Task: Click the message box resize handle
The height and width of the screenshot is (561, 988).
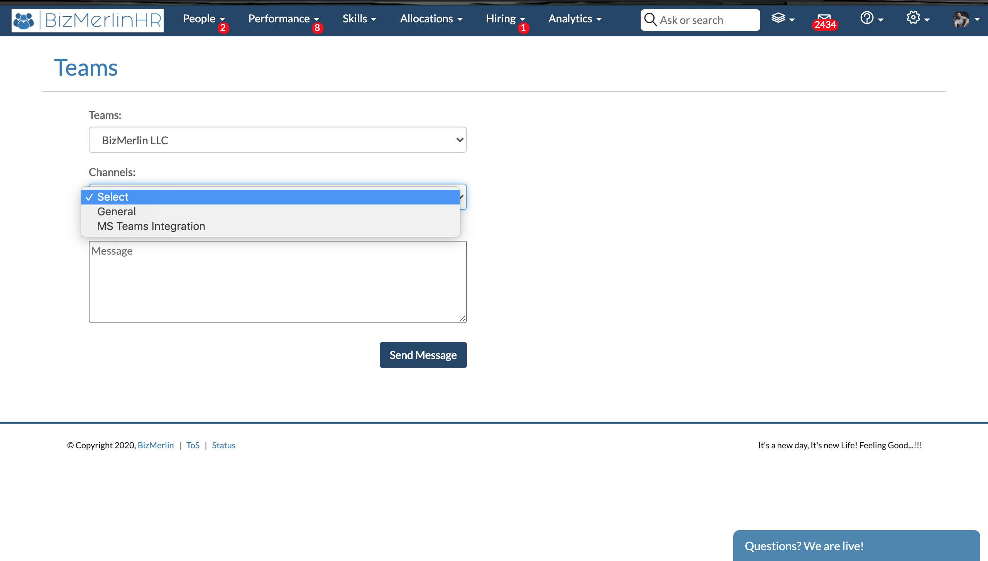Action: (463, 318)
